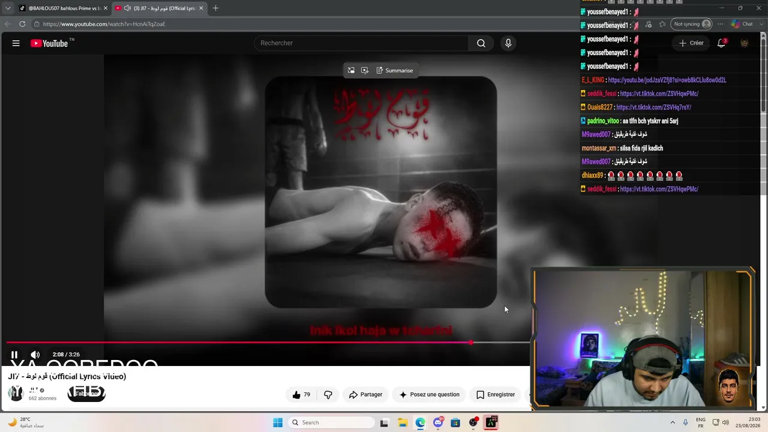This screenshot has height=432, width=768.
Task: Open E_L_KING's youtu.be chat link
Action: [667, 80]
